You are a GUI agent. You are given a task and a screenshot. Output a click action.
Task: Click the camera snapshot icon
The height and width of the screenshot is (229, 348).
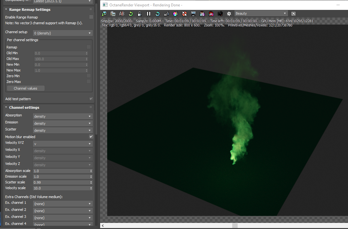(x=220, y=14)
